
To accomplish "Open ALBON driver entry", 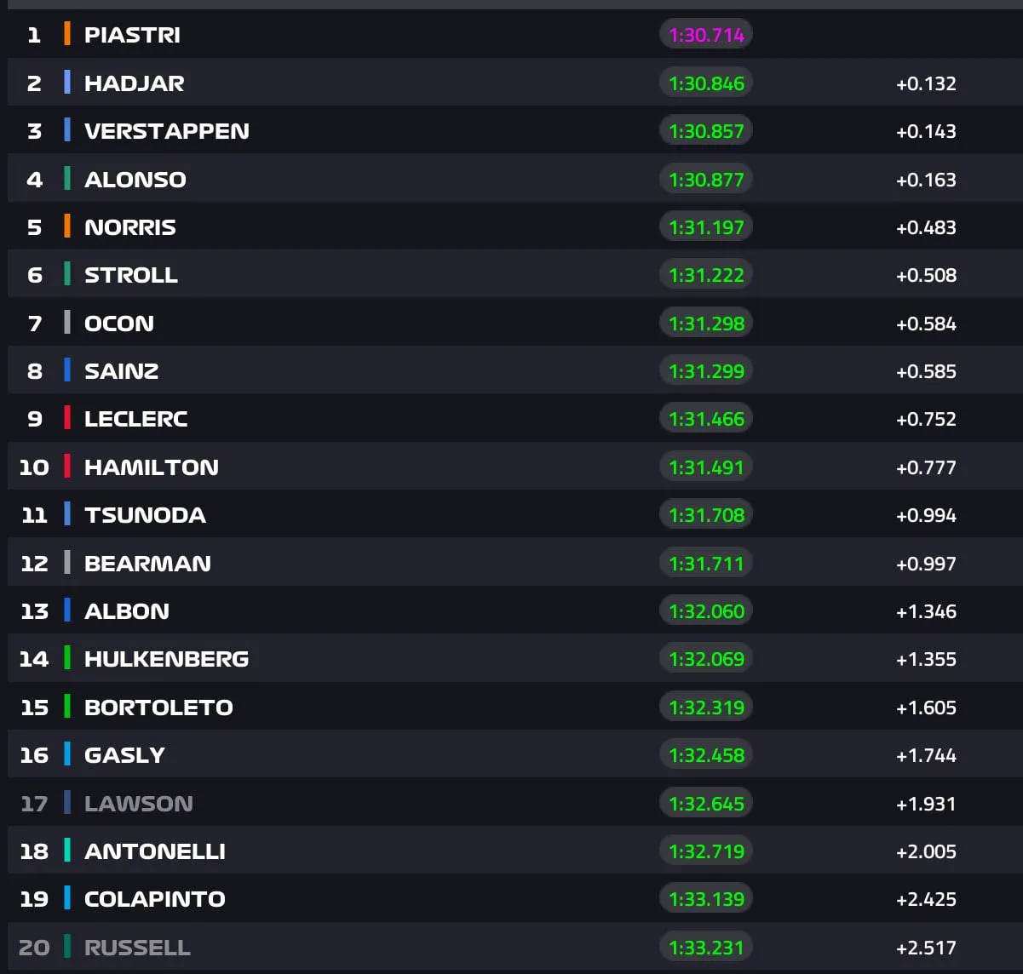I will point(126,611).
